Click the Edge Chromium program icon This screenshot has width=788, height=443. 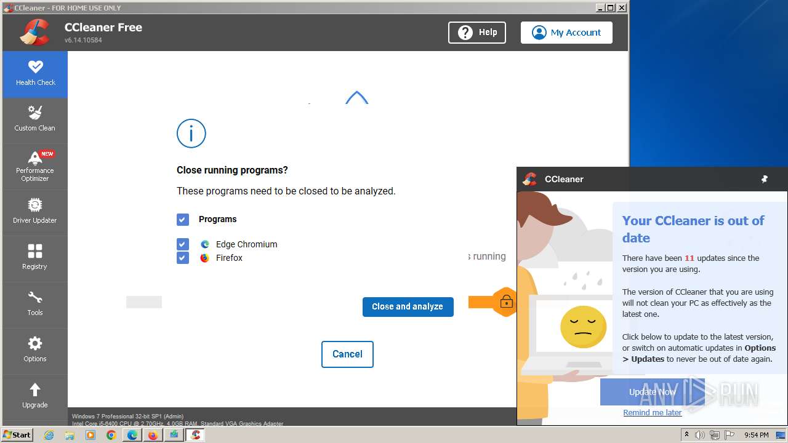pyautogui.click(x=204, y=244)
